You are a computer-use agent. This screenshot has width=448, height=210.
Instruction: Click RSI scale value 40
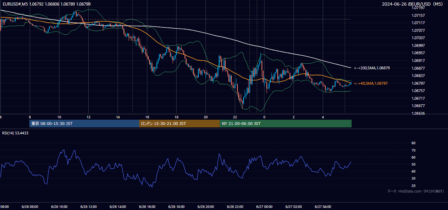413,171
